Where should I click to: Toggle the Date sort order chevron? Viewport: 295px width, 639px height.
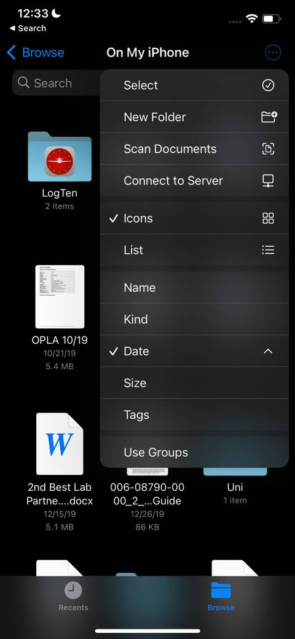pyautogui.click(x=268, y=351)
